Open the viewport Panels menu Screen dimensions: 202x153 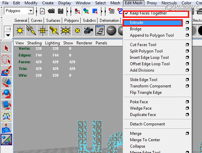[x=101, y=43]
